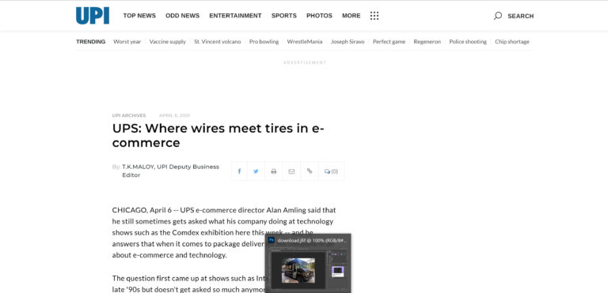Open the UPI ARCHIVES link

tap(129, 115)
